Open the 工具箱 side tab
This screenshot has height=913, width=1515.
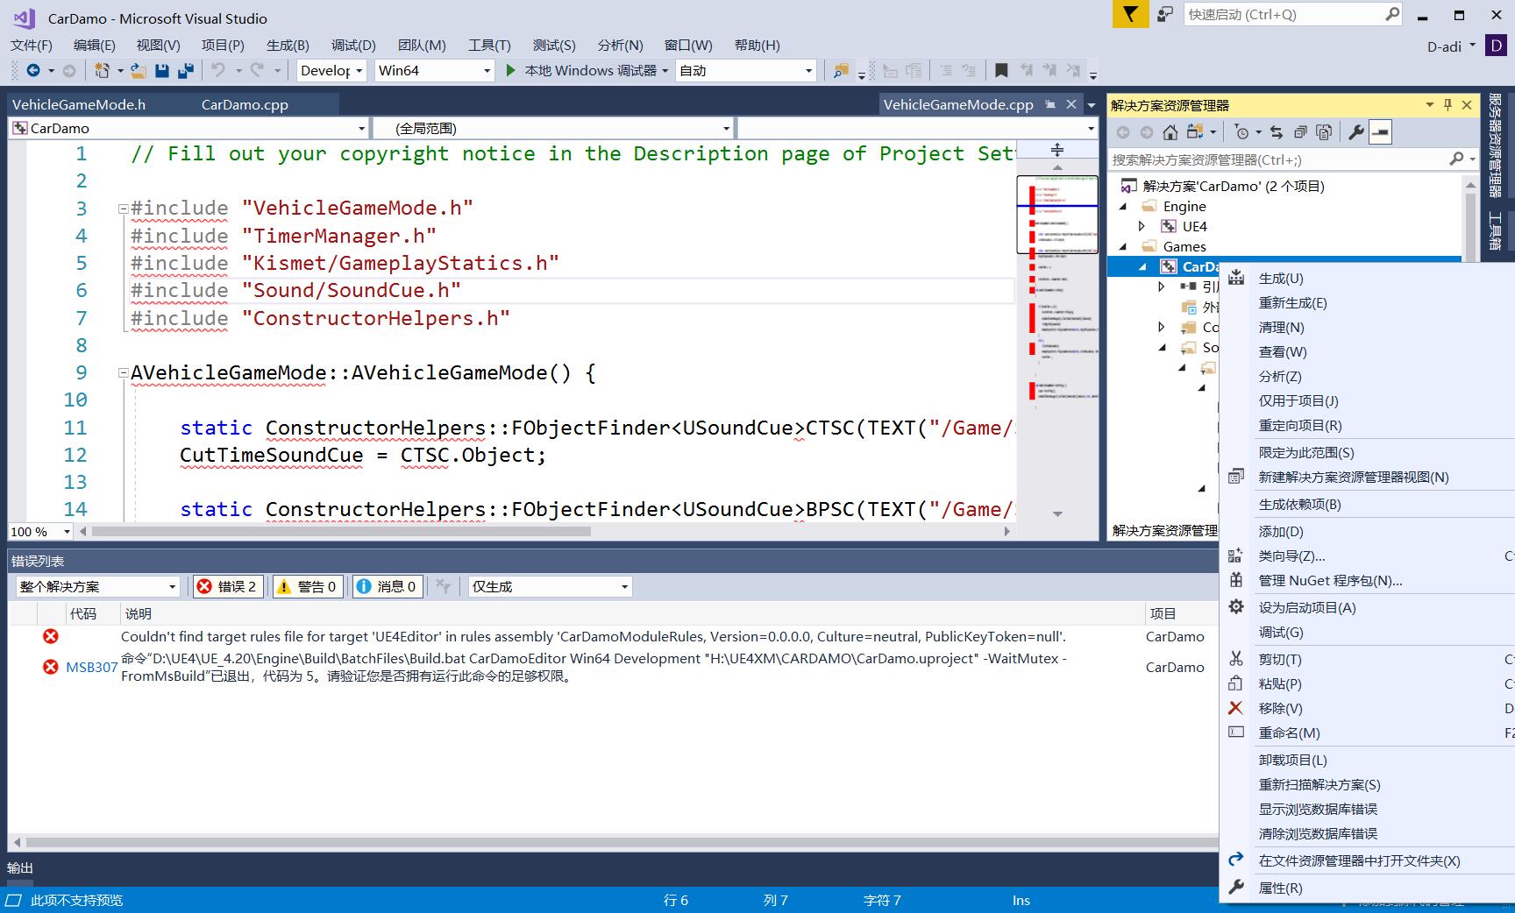[x=1495, y=230]
